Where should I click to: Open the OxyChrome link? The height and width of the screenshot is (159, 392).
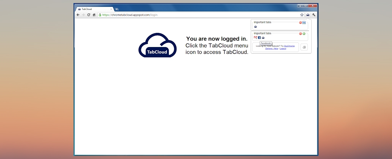click(289, 46)
